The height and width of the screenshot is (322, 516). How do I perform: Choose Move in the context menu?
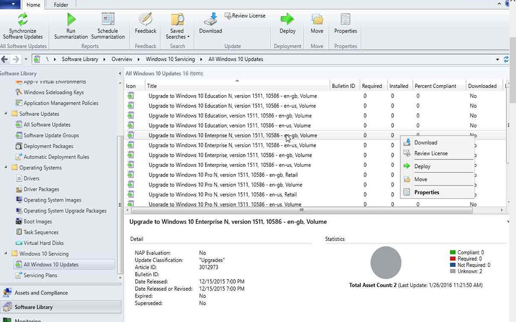pos(438,179)
